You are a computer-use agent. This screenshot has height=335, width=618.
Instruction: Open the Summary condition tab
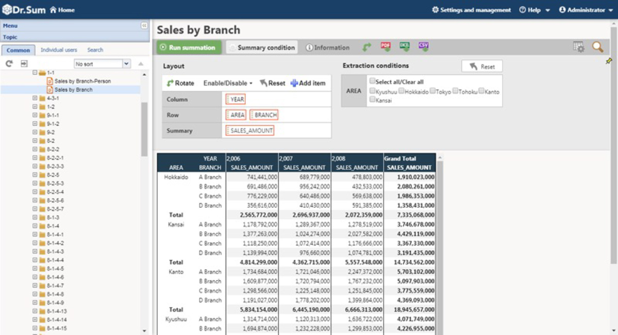pos(262,47)
